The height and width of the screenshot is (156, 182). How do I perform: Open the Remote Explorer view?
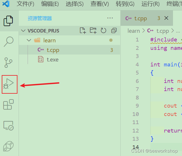pos(8,126)
